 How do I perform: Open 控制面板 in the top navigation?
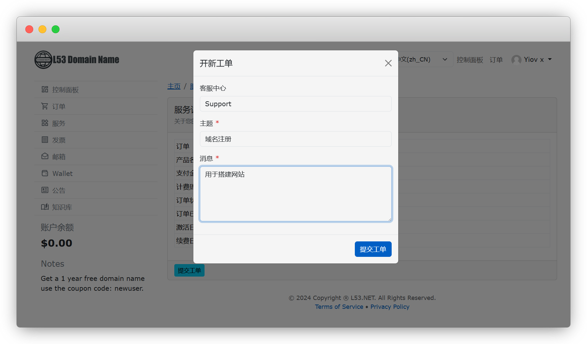click(470, 60)
